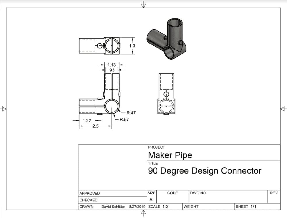Click the TITLE field label
Viewport: 287px width, 218px height.
153,163
